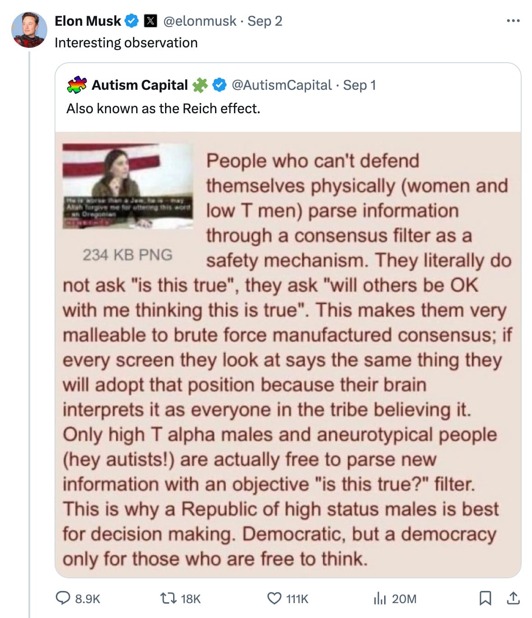Click the blue verified badge beside Elon Musk

pos(131,21)
